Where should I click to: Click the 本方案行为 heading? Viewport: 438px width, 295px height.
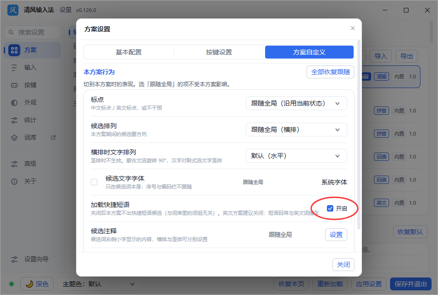coord(99,72)
